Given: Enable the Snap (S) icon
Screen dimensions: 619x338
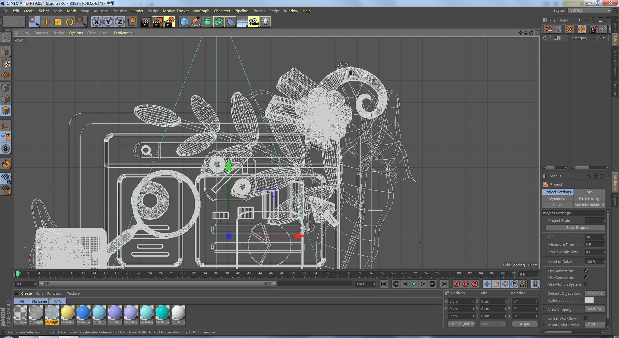Looking at the screenshot, I should click(x=6, y=149).
